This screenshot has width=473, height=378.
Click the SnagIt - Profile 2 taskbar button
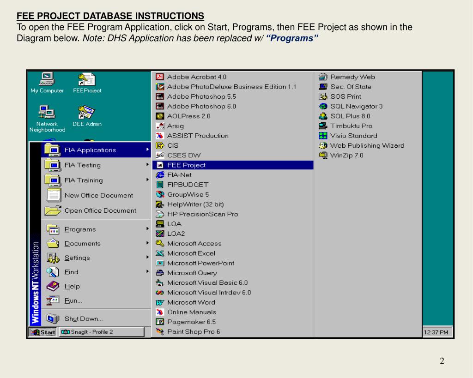[x=101, y=332]
